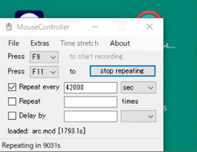Screen dimensions: 197x152
Task: Open the F9 hotkey dropdown
Action: click(x=44, y=57)
